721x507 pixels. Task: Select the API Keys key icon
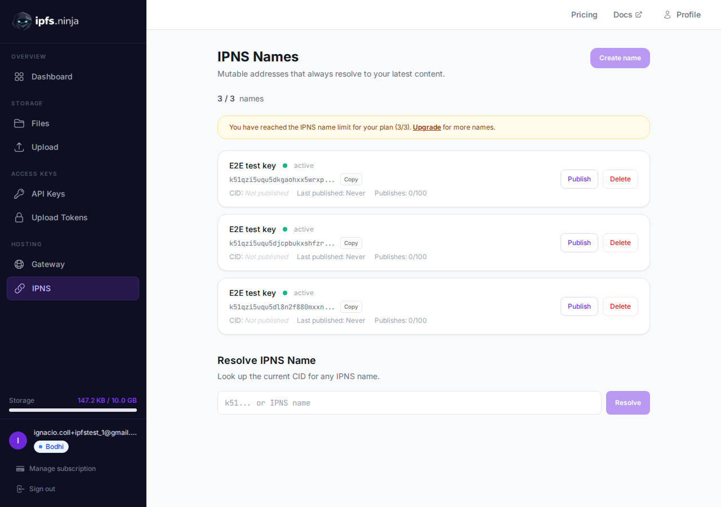(19, 193)
